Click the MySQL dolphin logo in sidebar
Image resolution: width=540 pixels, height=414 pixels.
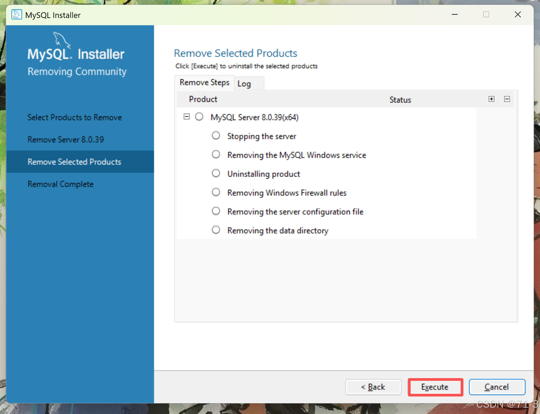click(62, 40)
